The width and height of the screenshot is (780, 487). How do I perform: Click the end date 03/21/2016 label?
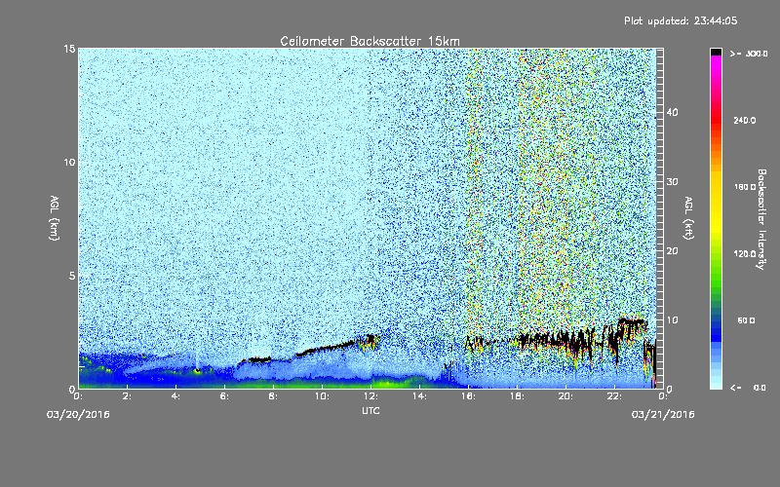[x=663, y=415]
